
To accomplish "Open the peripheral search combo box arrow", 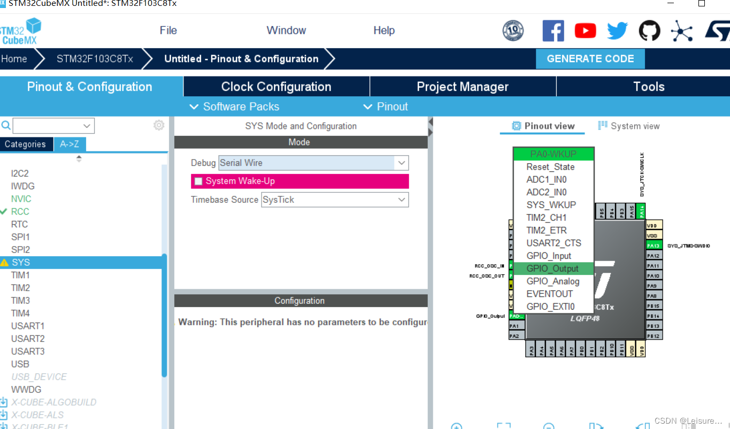I will point(87,126).
